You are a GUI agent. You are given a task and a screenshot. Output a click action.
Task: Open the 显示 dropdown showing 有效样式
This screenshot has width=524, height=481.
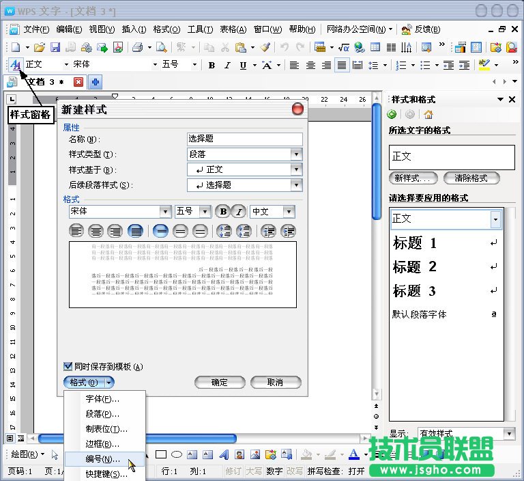509,433
